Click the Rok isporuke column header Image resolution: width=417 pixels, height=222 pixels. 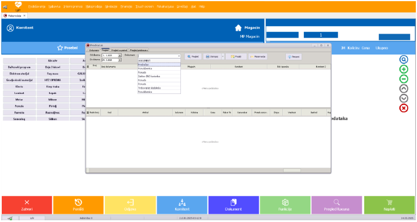click(282, 67)
